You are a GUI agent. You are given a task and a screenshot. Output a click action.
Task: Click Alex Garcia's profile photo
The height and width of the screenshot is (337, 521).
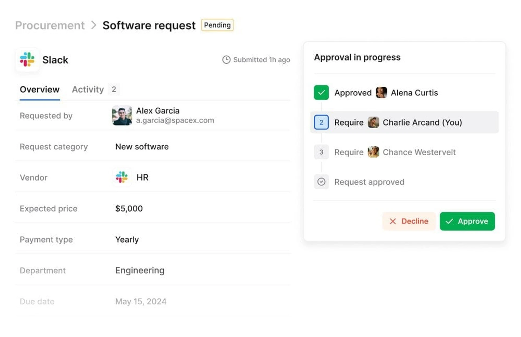(122, 115)
